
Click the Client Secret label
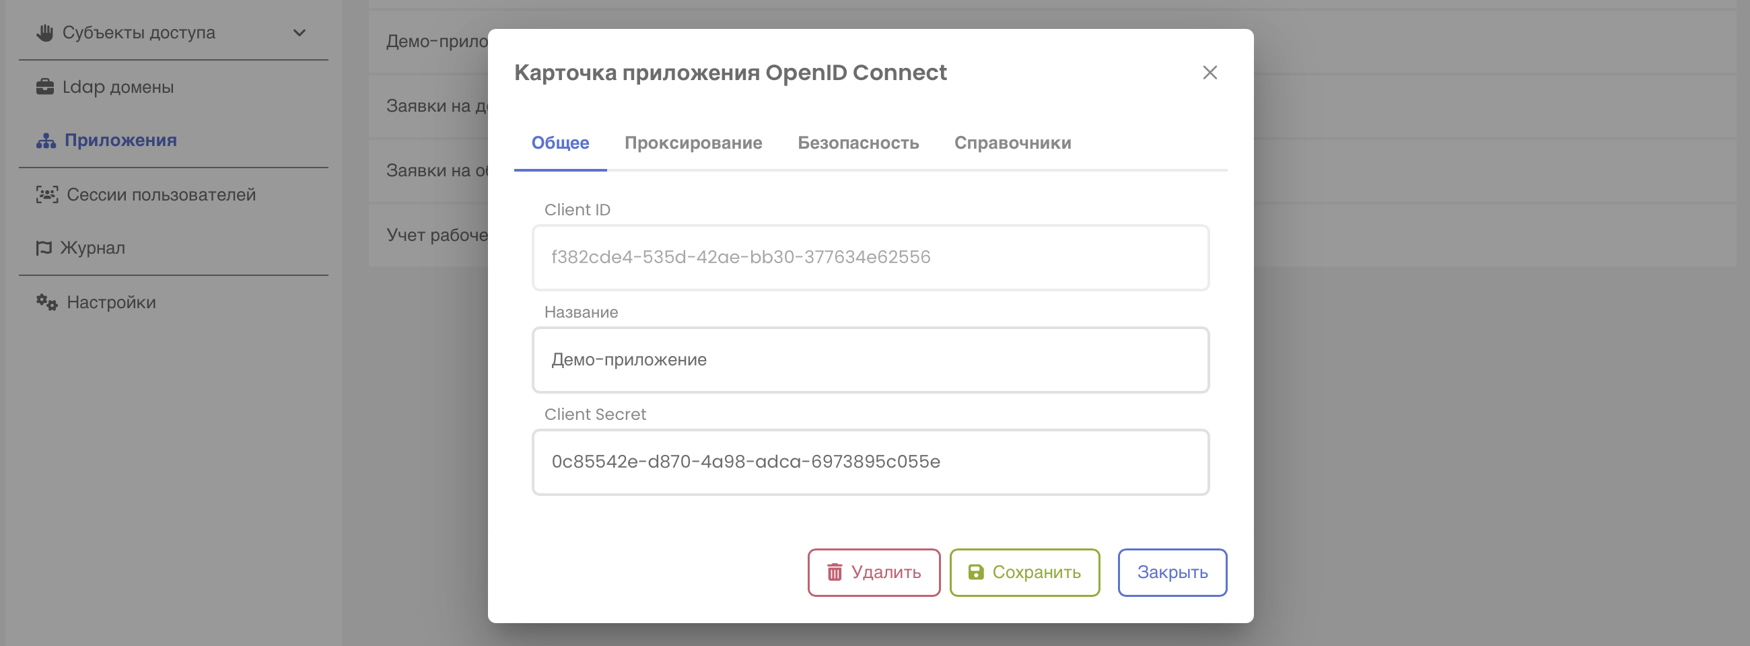(x=595, y=415)
